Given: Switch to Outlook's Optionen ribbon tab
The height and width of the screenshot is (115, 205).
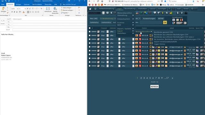Looking at the screenshot, I should (x=27, y=4).
